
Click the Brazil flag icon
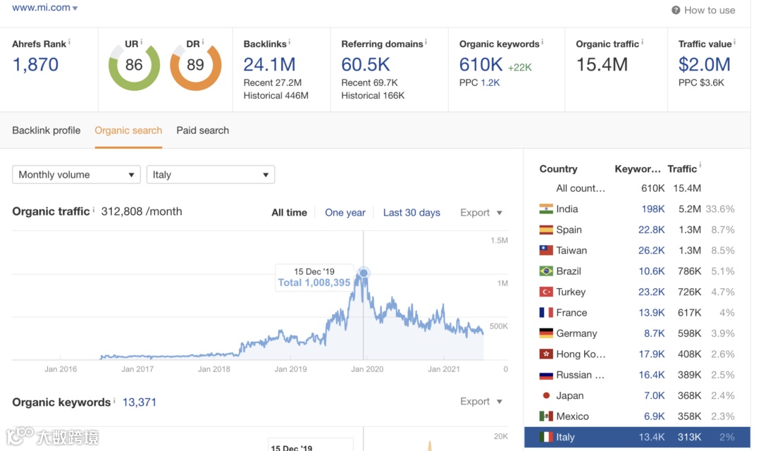(546, 271)
